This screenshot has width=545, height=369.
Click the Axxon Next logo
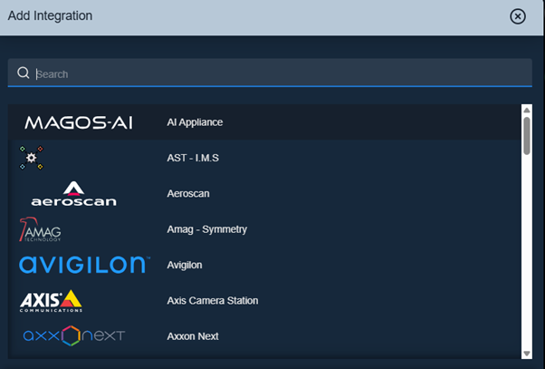(74, 336)
